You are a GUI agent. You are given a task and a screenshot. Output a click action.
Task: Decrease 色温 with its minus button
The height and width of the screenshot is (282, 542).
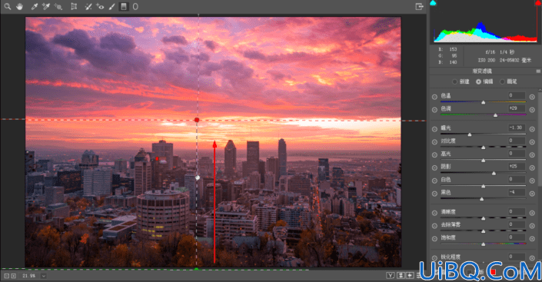point(434,97)
